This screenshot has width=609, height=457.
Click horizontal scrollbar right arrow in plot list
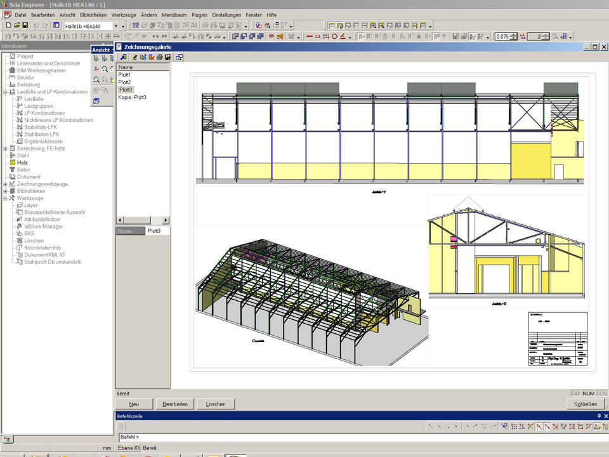pyautogui.click(x=166, y=220)
